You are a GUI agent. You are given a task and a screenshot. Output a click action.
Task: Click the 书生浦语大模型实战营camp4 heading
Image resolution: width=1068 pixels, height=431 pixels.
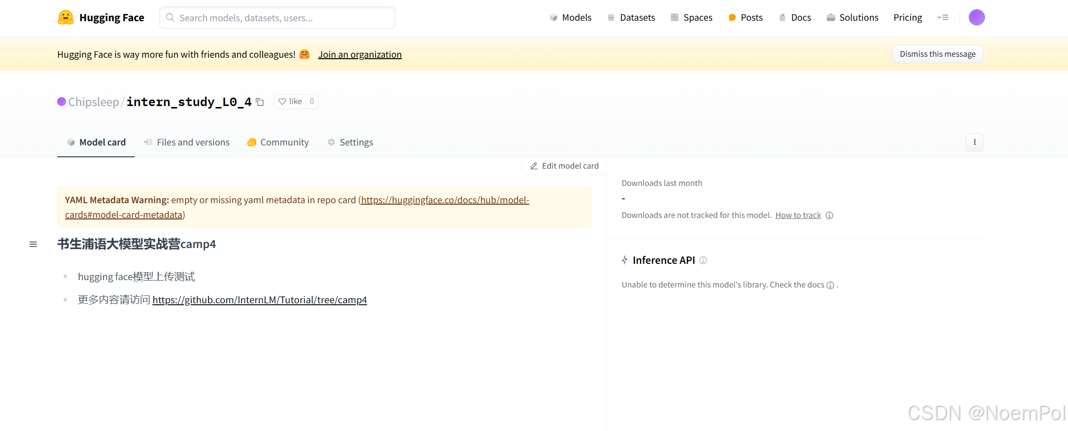point(137,244)
